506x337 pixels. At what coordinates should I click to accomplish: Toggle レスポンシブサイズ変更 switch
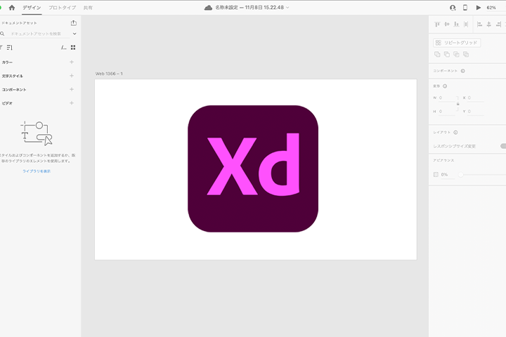(x=503, y=146)
